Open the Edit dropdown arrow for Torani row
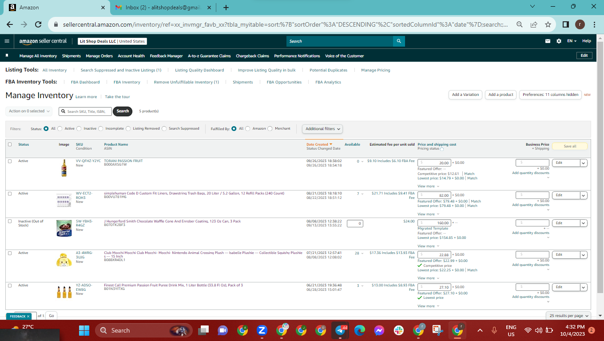This screenshot has width=604, height=341. coord(584,163)
